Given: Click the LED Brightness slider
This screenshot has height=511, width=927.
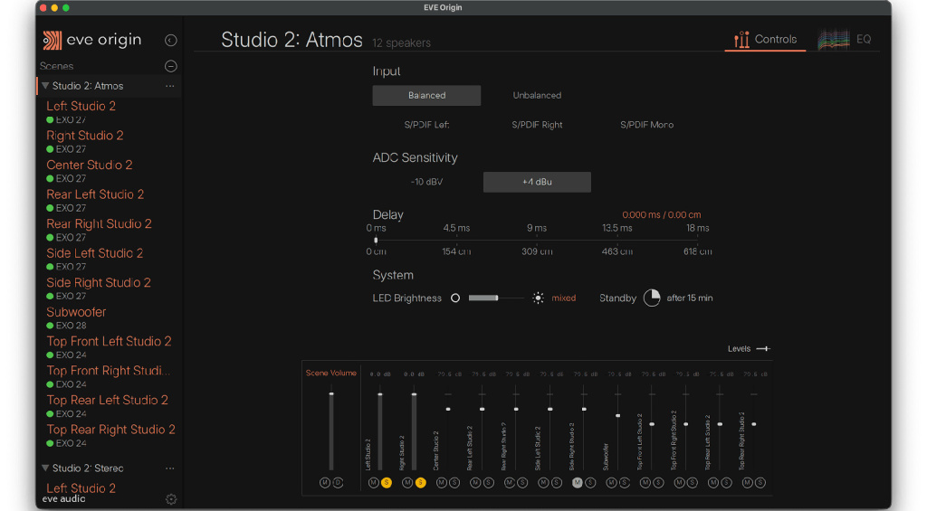Looking at the screenshot, I should [x=495, y=298].
